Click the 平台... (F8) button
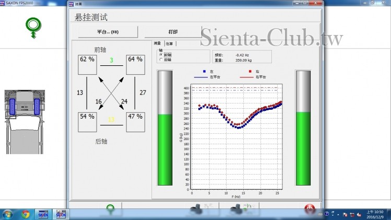The height and width of the screenshot is (220, 391). tap(108, 32)
